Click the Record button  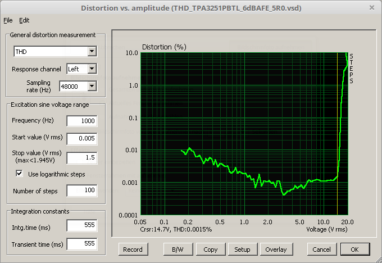[x=133, y=250]
